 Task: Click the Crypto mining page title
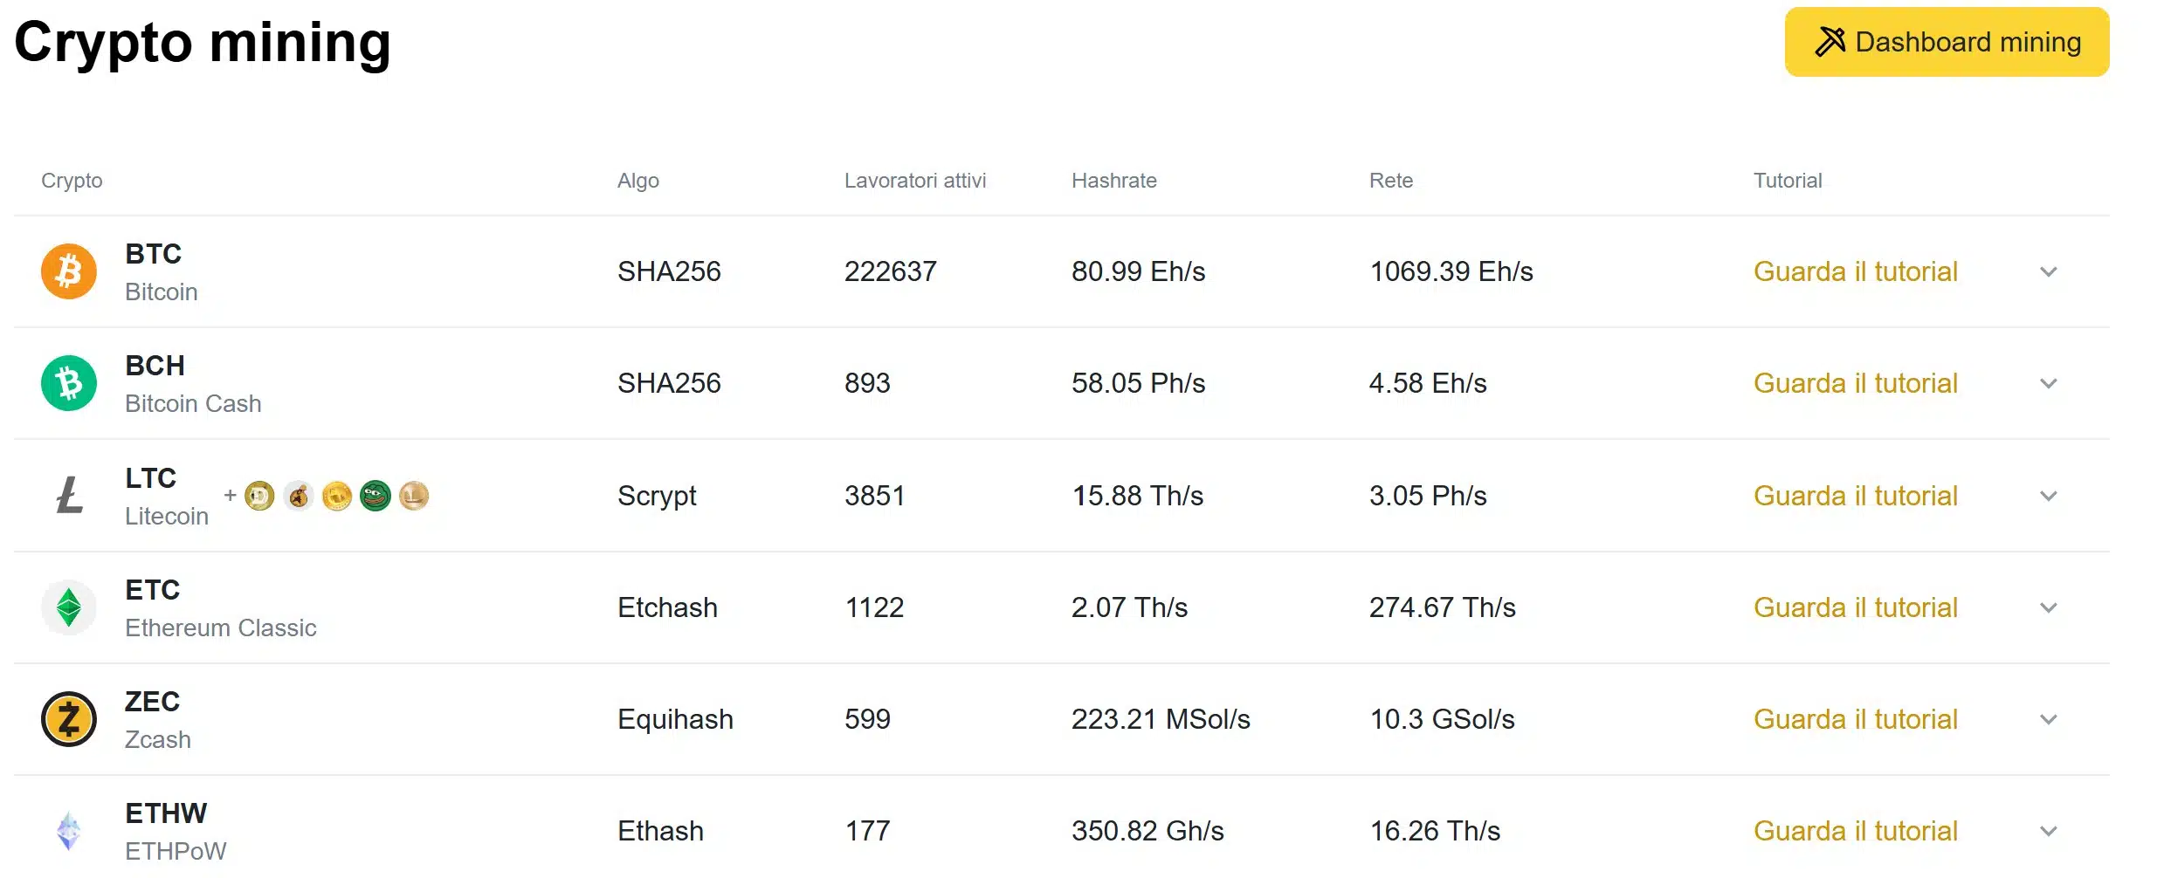coord(202,44)
